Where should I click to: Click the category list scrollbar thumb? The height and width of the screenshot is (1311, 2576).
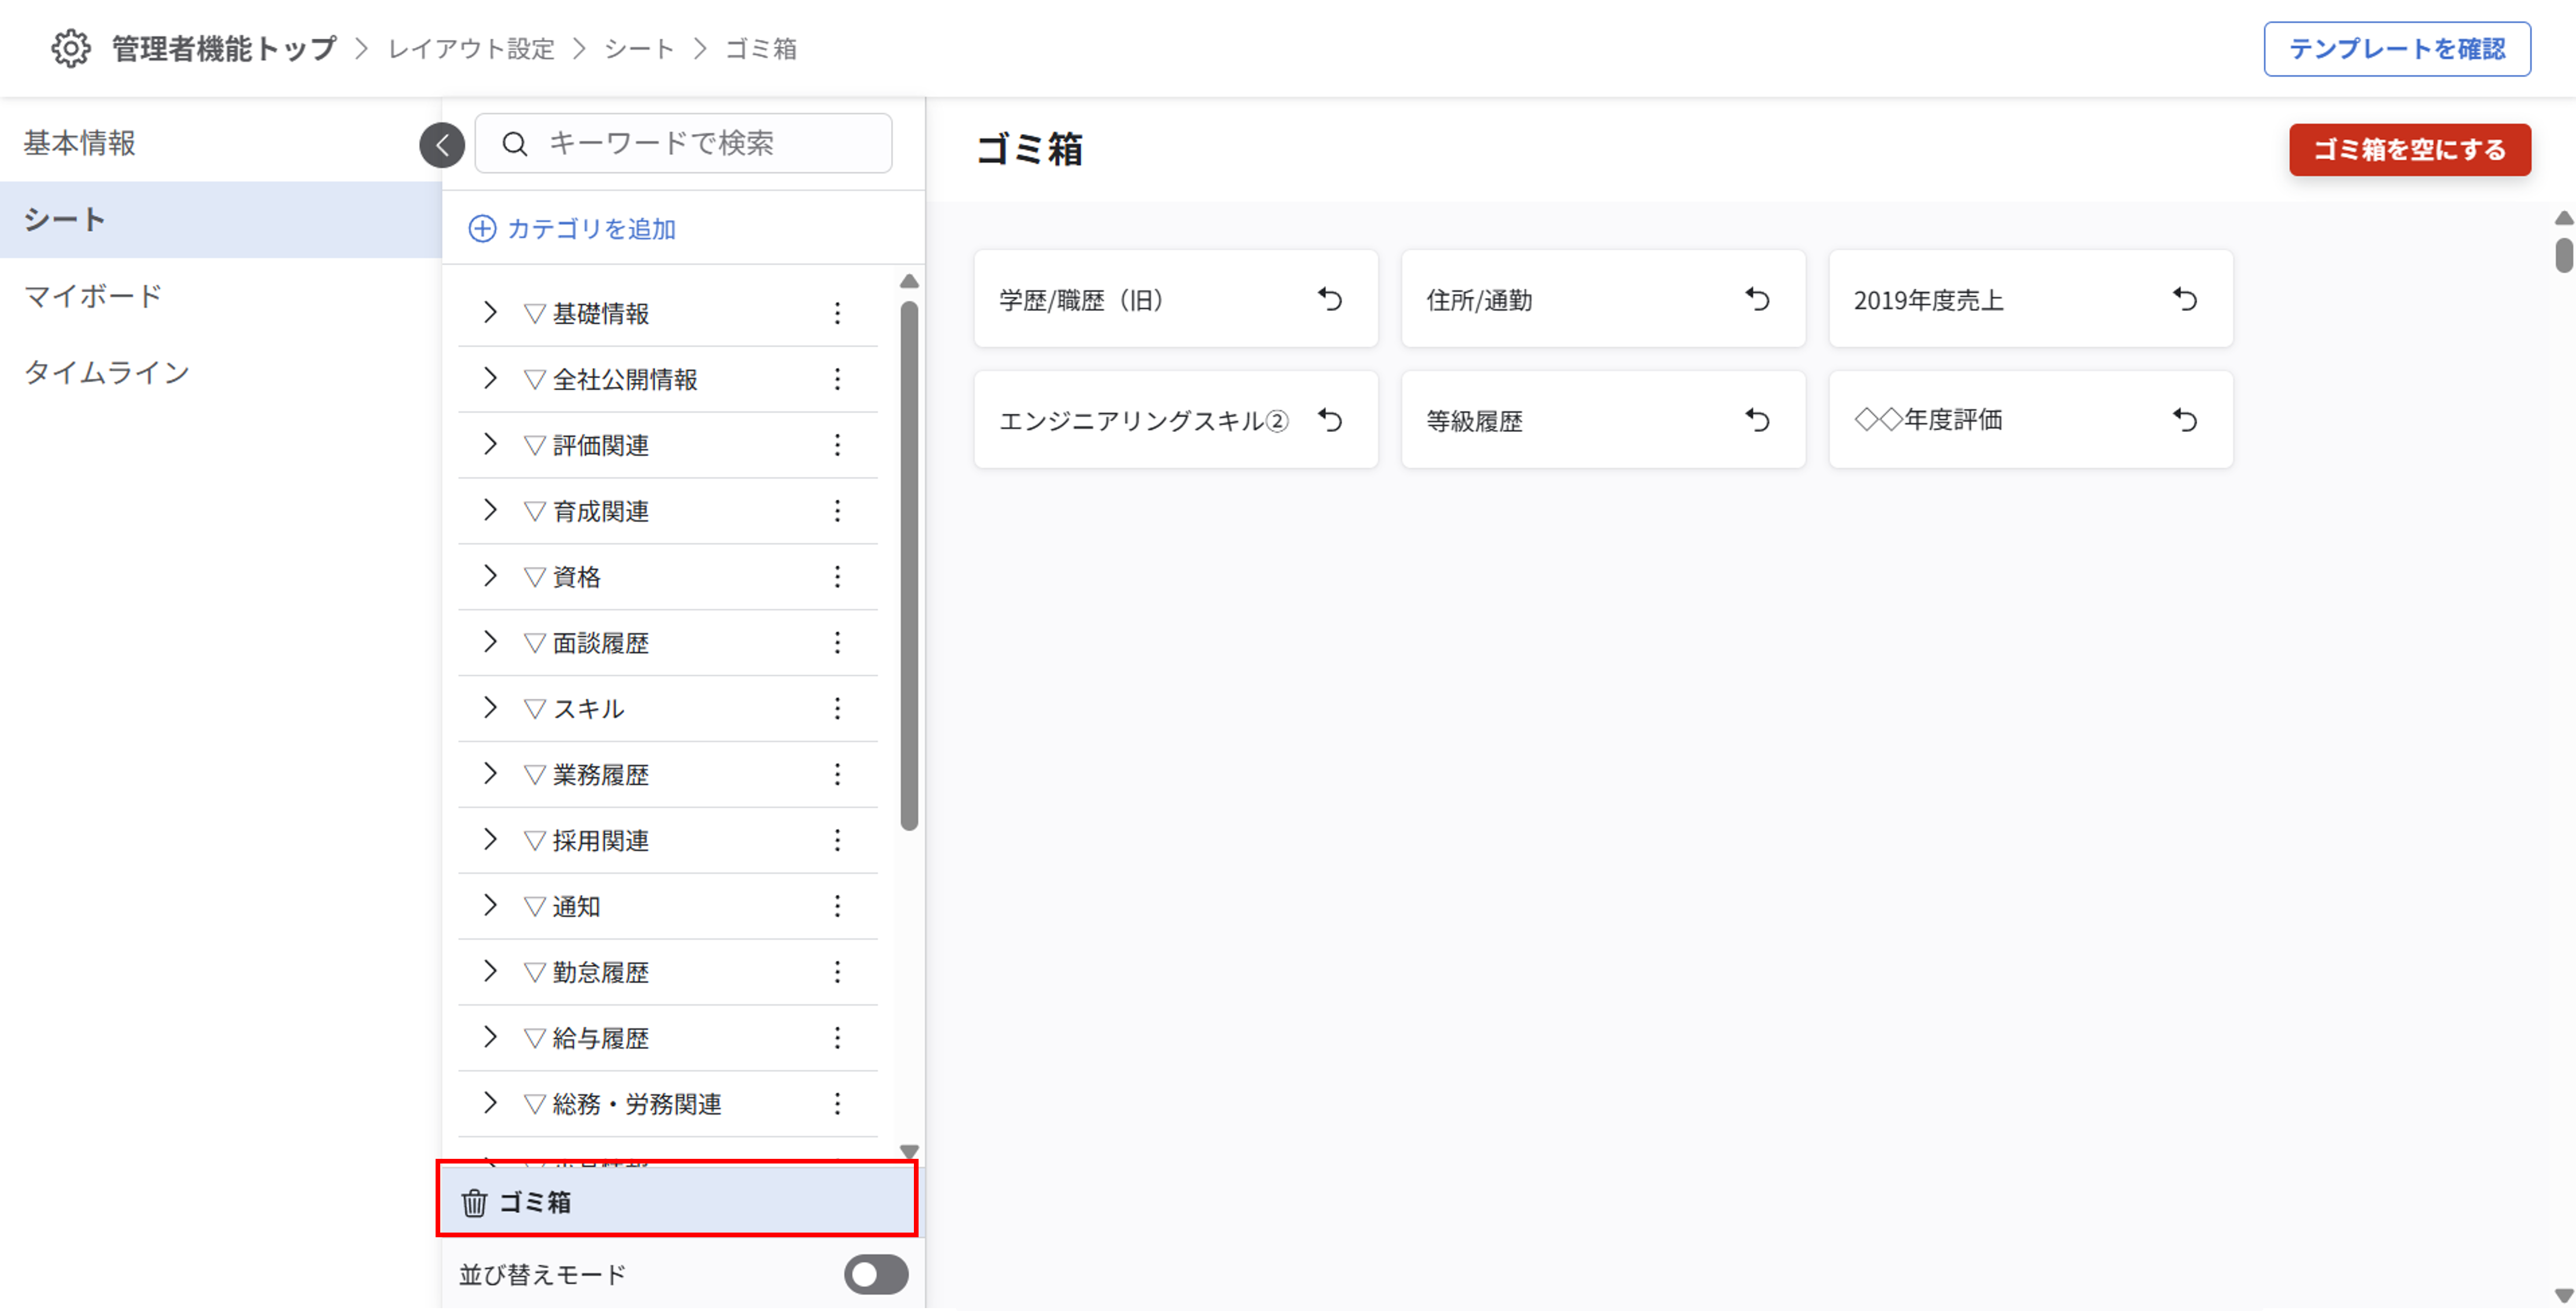(x=909, y=566)
